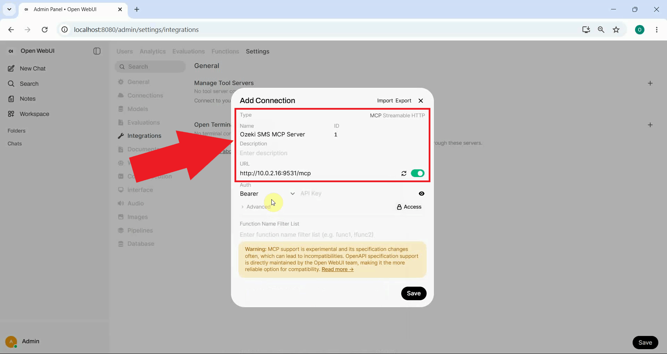
Task: Click the URL input field
Action: [319, 173]
